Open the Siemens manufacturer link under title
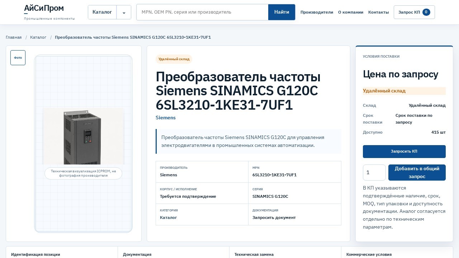The height and width of the screenshot is (258, 459). click(166, 118)
